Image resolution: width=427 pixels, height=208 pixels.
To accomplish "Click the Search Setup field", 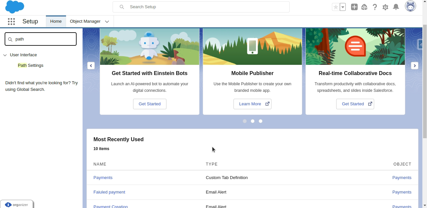I will coord(201,7).
